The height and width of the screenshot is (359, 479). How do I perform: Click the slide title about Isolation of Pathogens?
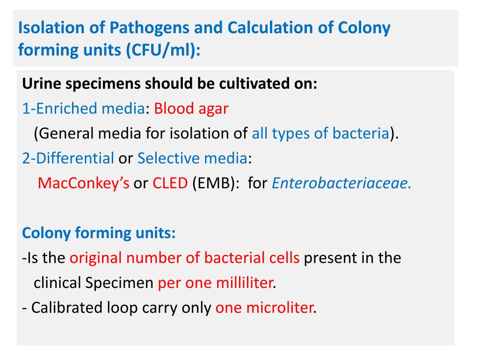(x=204, y=28)
